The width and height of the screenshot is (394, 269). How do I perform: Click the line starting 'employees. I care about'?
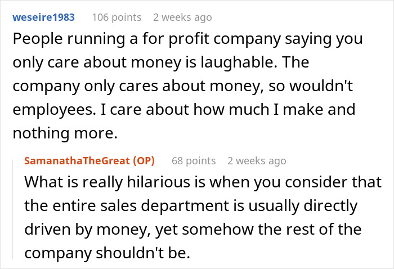click(183, 108)
